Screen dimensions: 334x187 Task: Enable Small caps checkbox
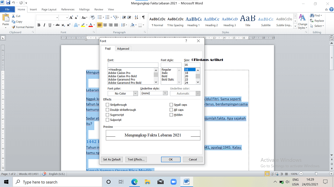point(171,105)
